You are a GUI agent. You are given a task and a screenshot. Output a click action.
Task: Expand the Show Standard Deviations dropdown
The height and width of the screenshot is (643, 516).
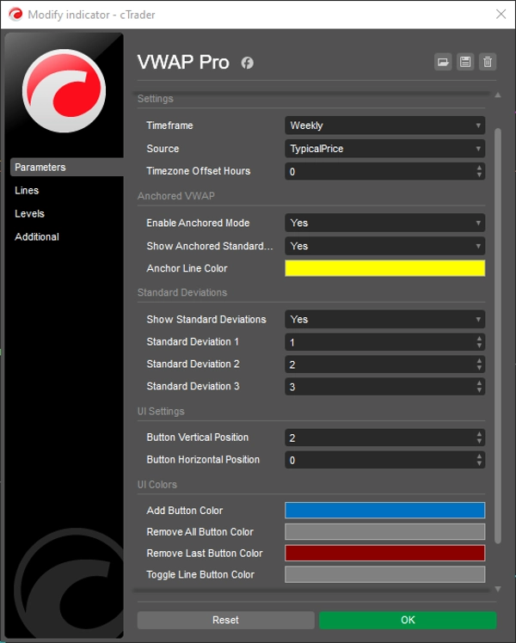coord(384,319)
